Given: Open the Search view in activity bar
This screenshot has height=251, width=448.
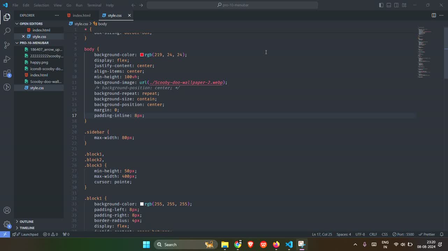Looking at the screenshot, I should pos(7,31).
